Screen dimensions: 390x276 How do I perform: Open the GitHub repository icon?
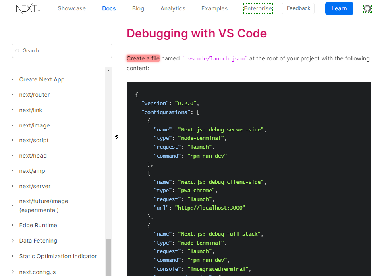pyautogui.click(x=367, y=8)
